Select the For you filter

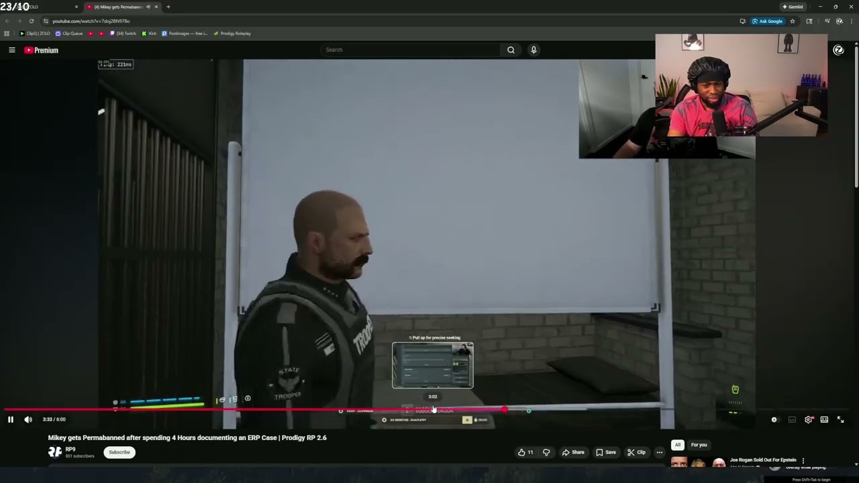(x=699, y=445)
